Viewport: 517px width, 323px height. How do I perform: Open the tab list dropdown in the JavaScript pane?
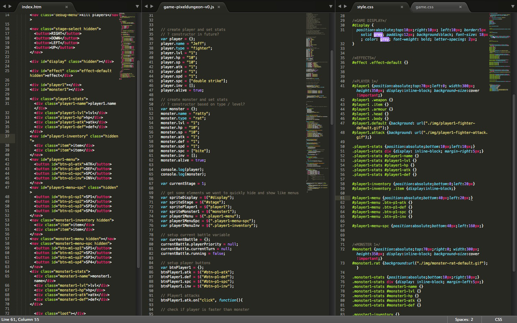tap(331, 6)
